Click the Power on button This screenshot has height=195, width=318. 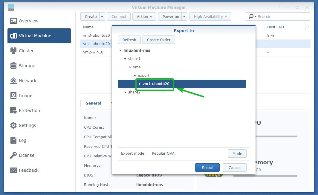coord(171,17)
